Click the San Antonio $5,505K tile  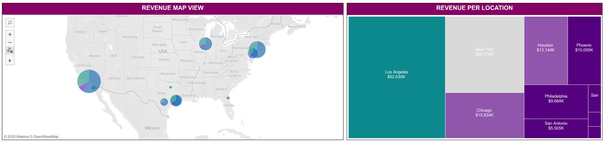(556, 129)
